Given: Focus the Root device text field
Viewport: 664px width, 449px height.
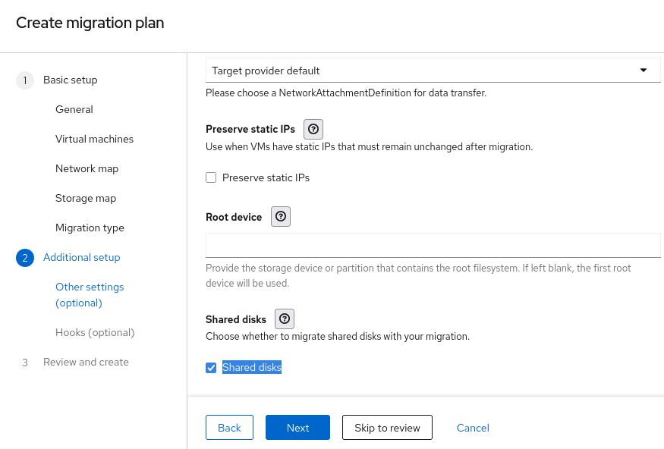Looking at the screenshot, I should point(433,245).
